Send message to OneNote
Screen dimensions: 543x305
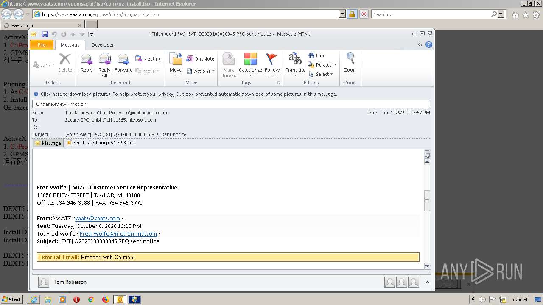coord(200,59)
